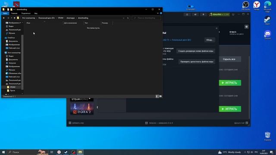Open address bar history dropdown
This screenshot has height=155, width=276.
[x=124, y=18]
